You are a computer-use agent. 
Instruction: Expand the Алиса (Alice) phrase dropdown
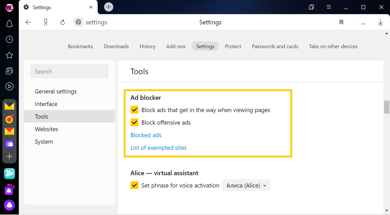(246, 185)
